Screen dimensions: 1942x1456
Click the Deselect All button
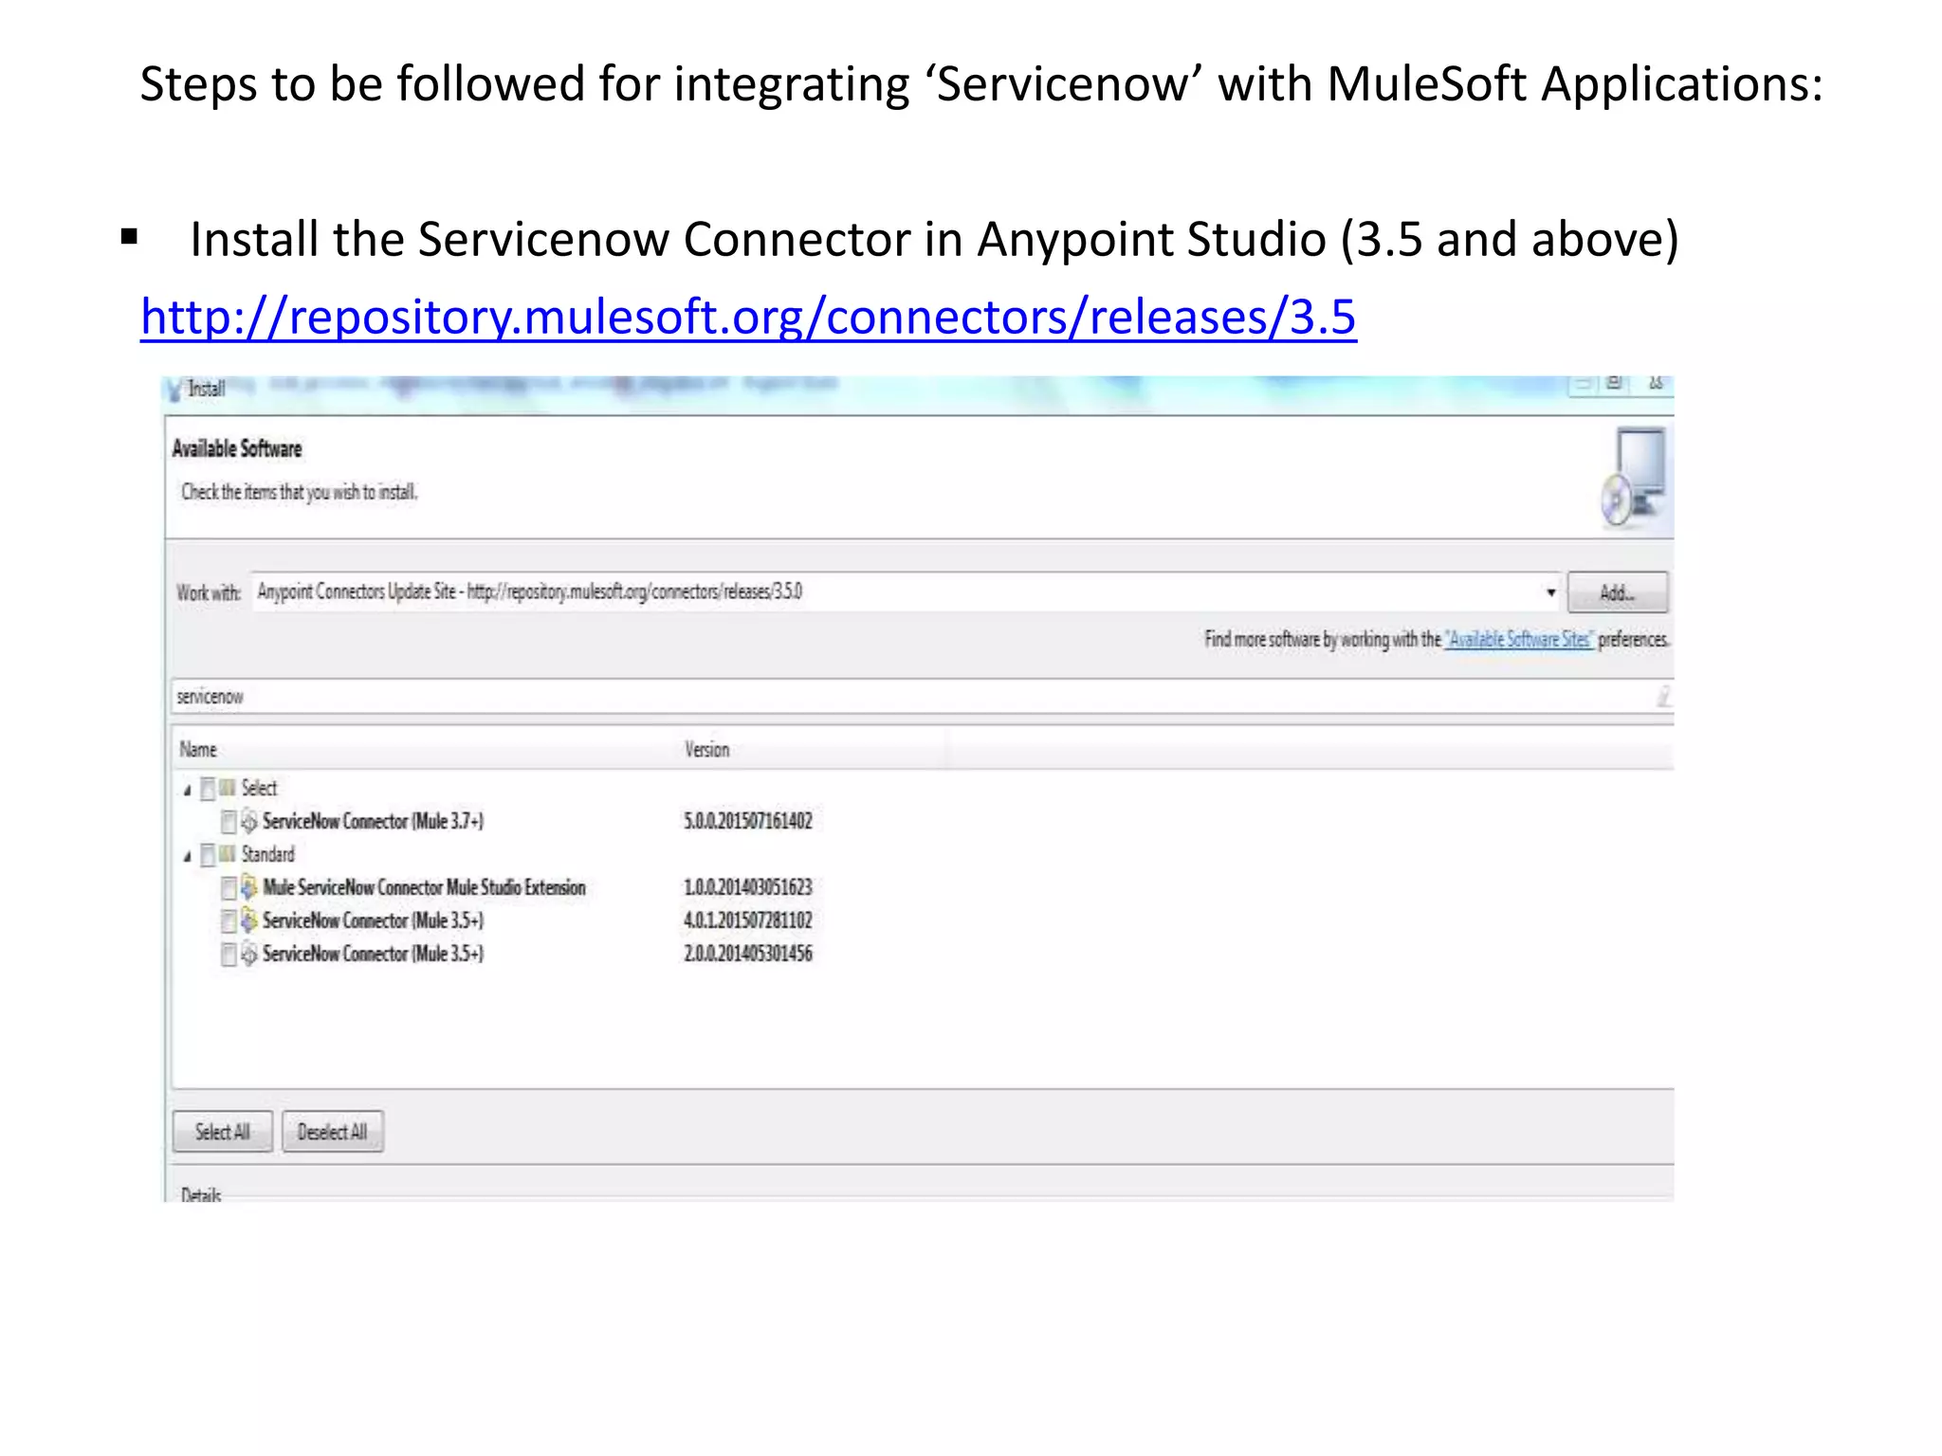pos(333,1132)
